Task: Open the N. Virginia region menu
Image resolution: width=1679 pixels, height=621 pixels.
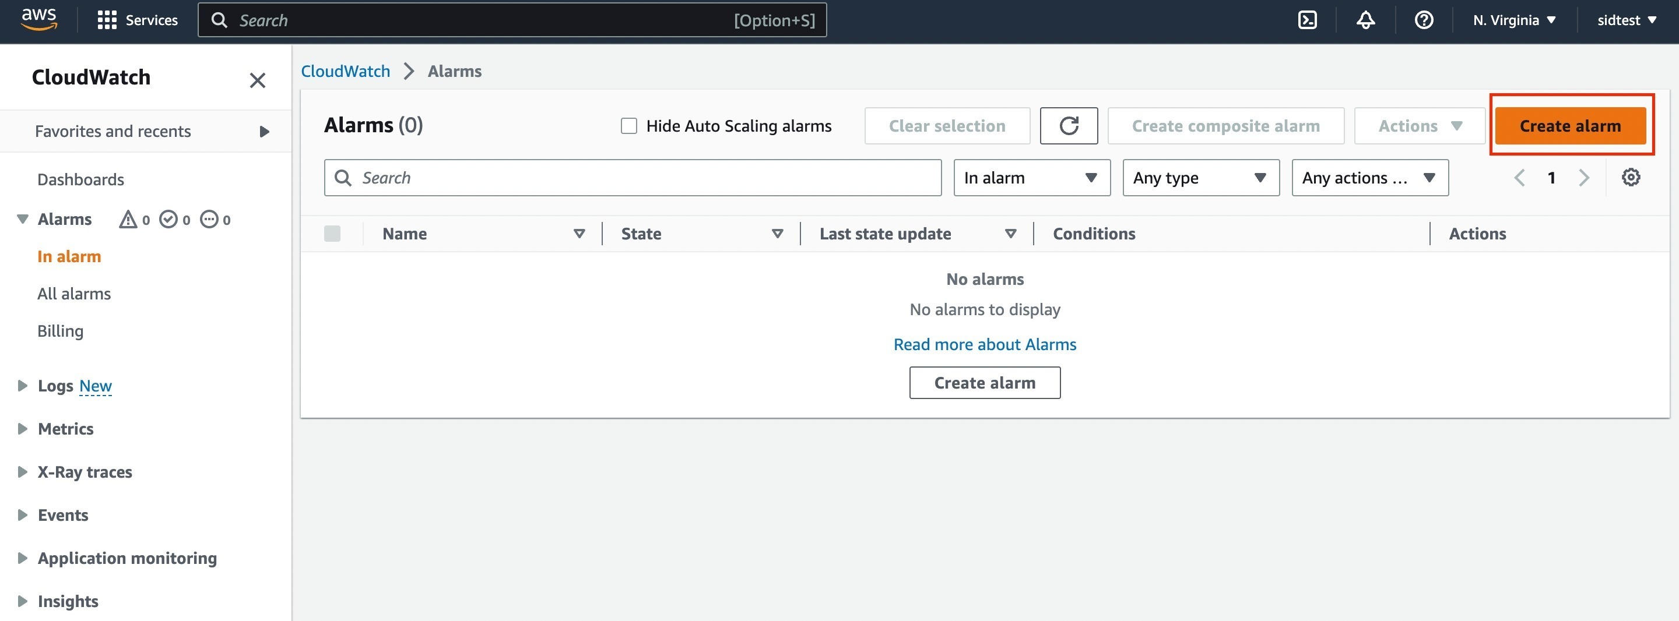Action: [1514, 20]
